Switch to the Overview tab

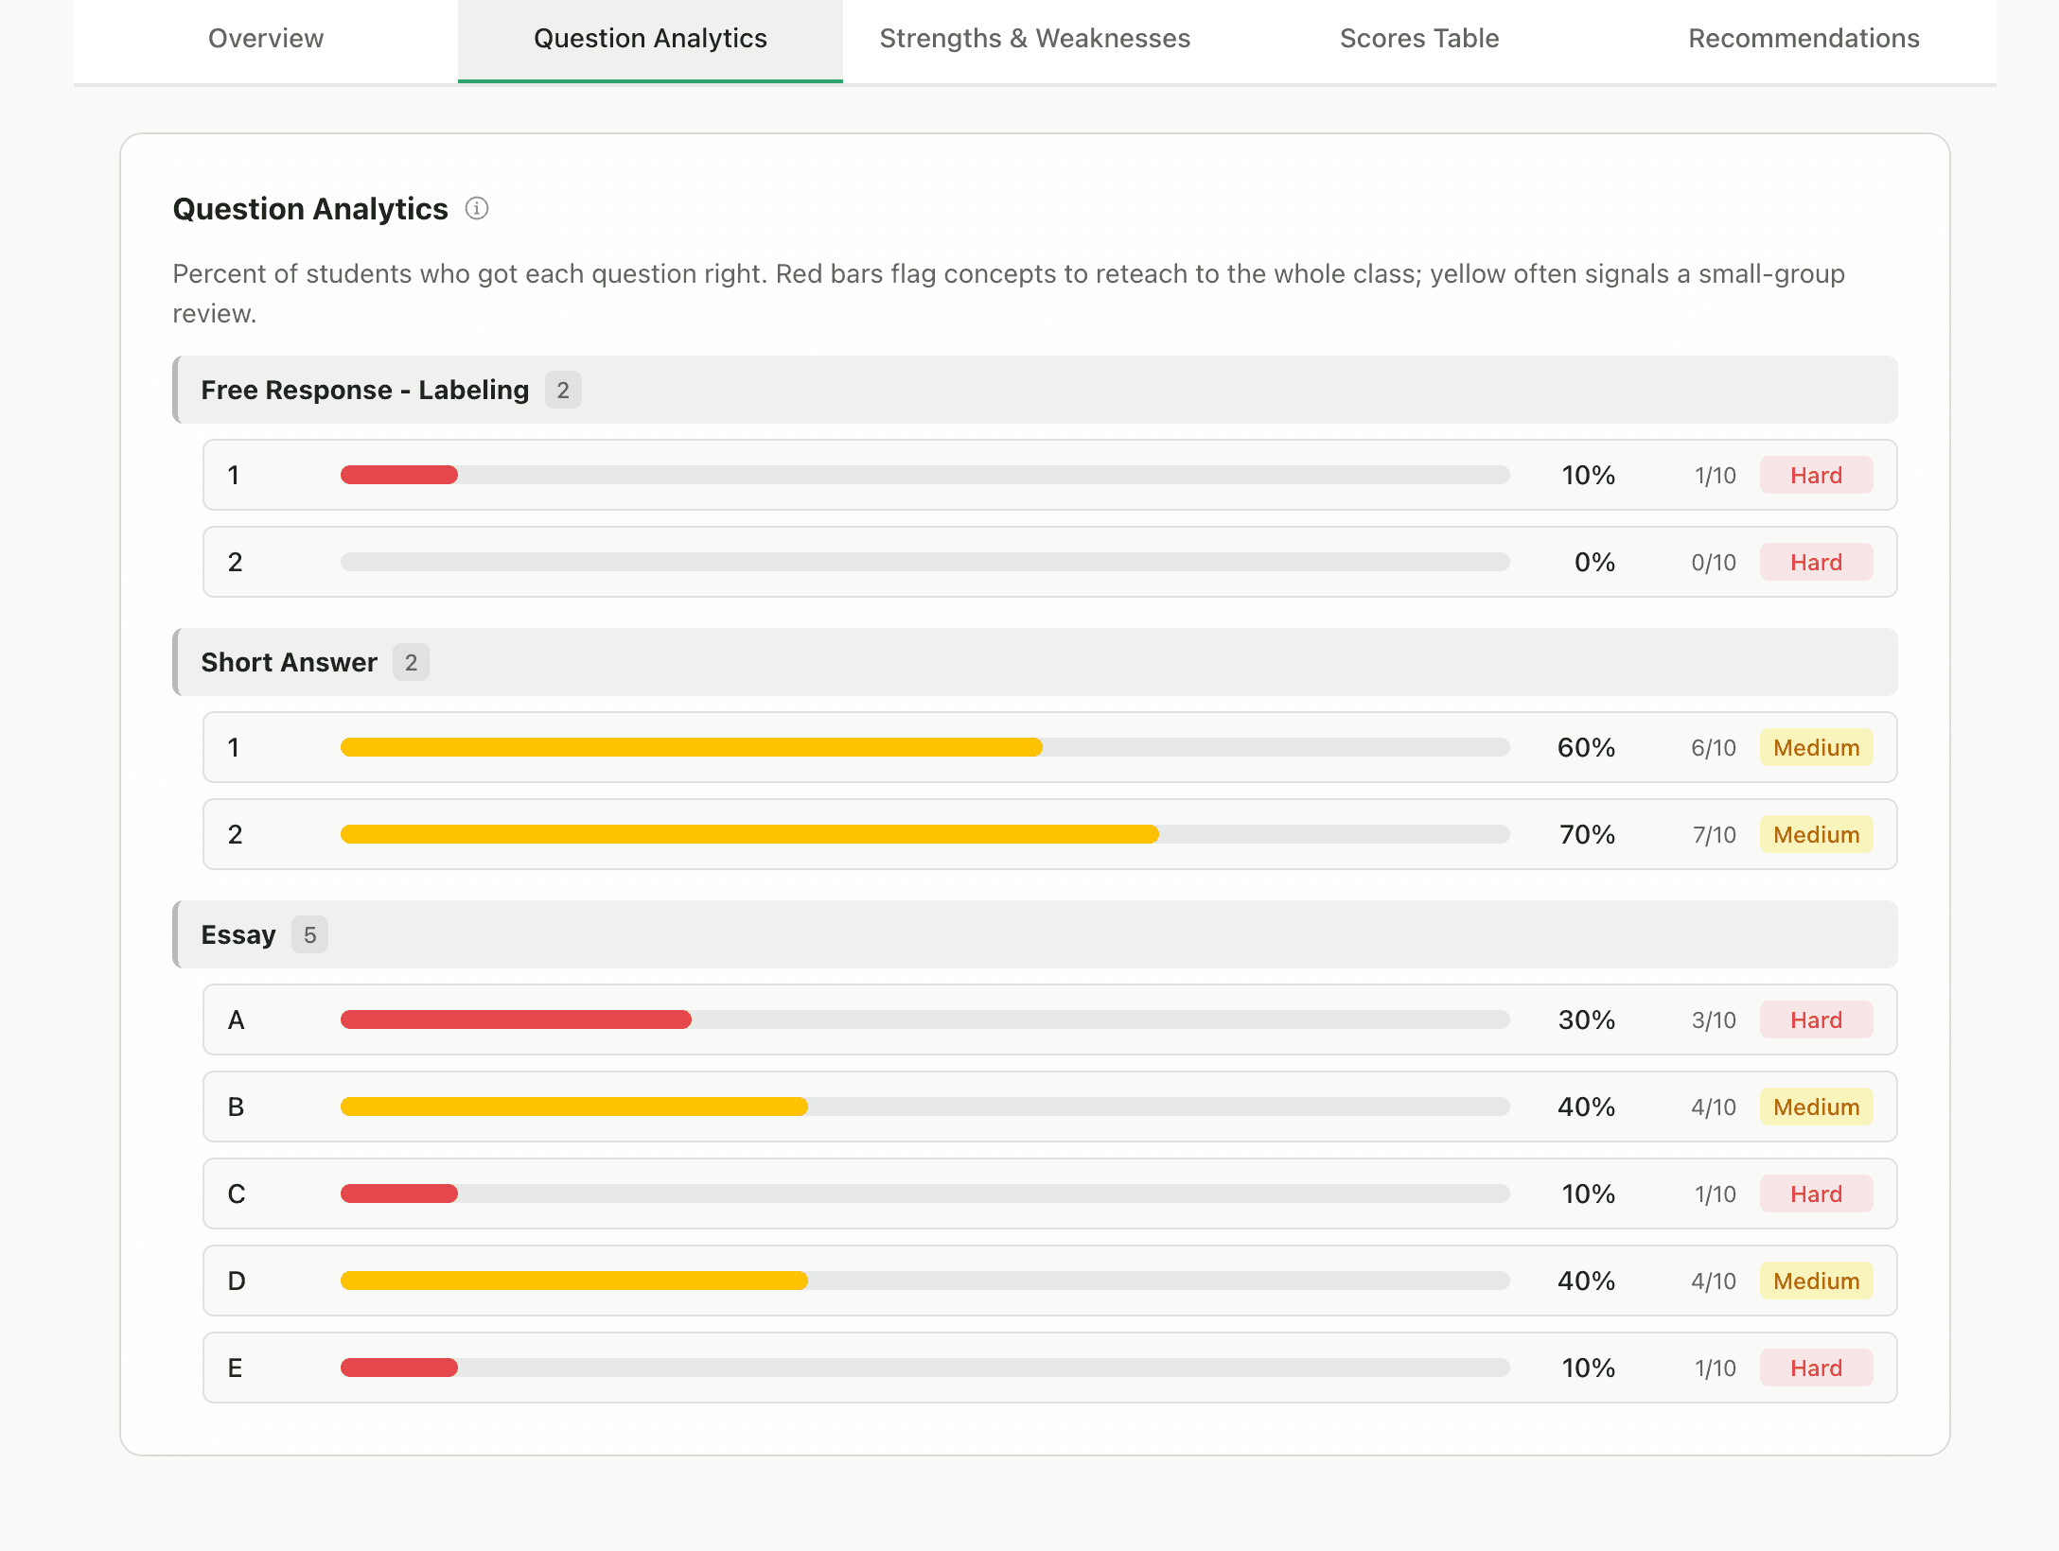point(265,39)
